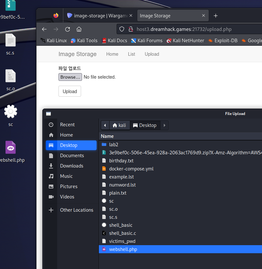Select shell_basic executable in the list
Image resolution: width=262 pixels, height=269 pixels.
click(181, 225)
